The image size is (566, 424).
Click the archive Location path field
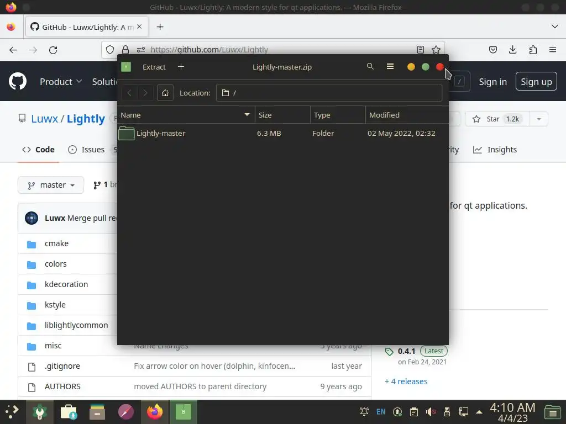329,93
